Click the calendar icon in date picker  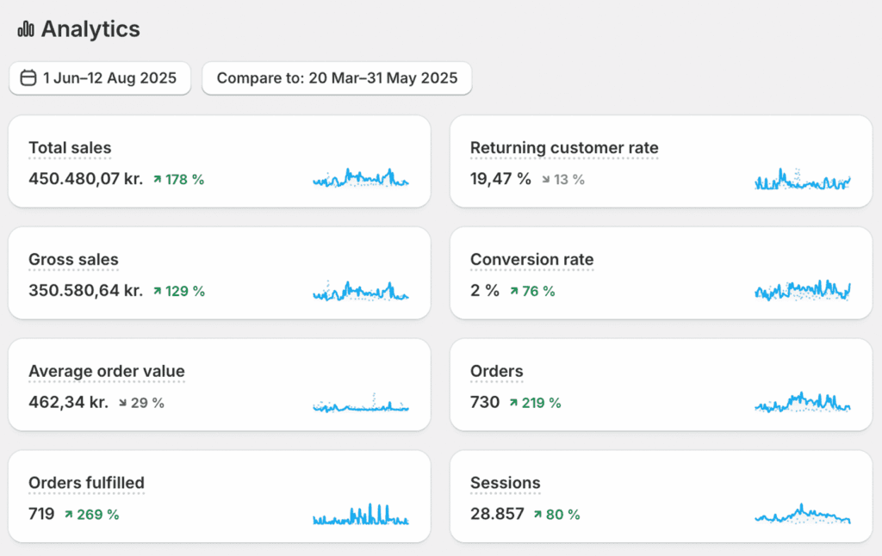tap(28, 78)
